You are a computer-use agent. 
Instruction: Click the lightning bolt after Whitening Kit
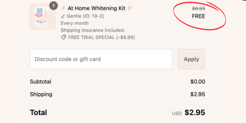click(x=130, y=8)
